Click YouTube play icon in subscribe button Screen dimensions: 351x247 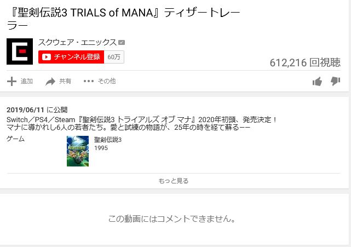coord(47,57)
